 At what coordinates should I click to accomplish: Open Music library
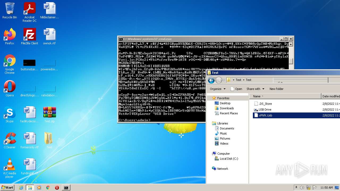pos(223,133)
